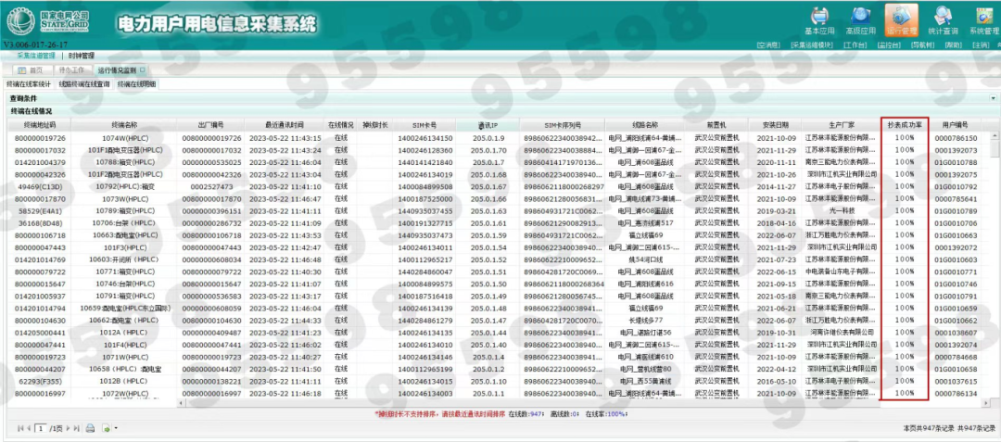Open the 终端在线明细 sub-tab

(136, 84)
